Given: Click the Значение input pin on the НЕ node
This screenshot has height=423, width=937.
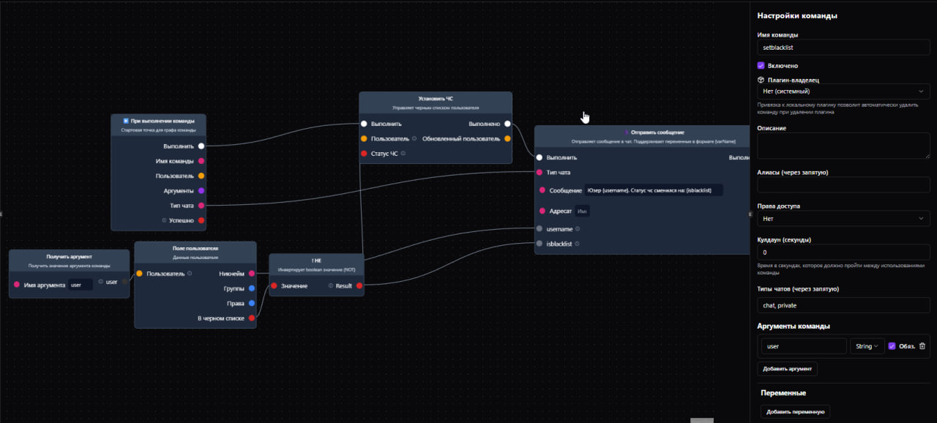Looking at the screenshot, I should click(x=274, y=286).
